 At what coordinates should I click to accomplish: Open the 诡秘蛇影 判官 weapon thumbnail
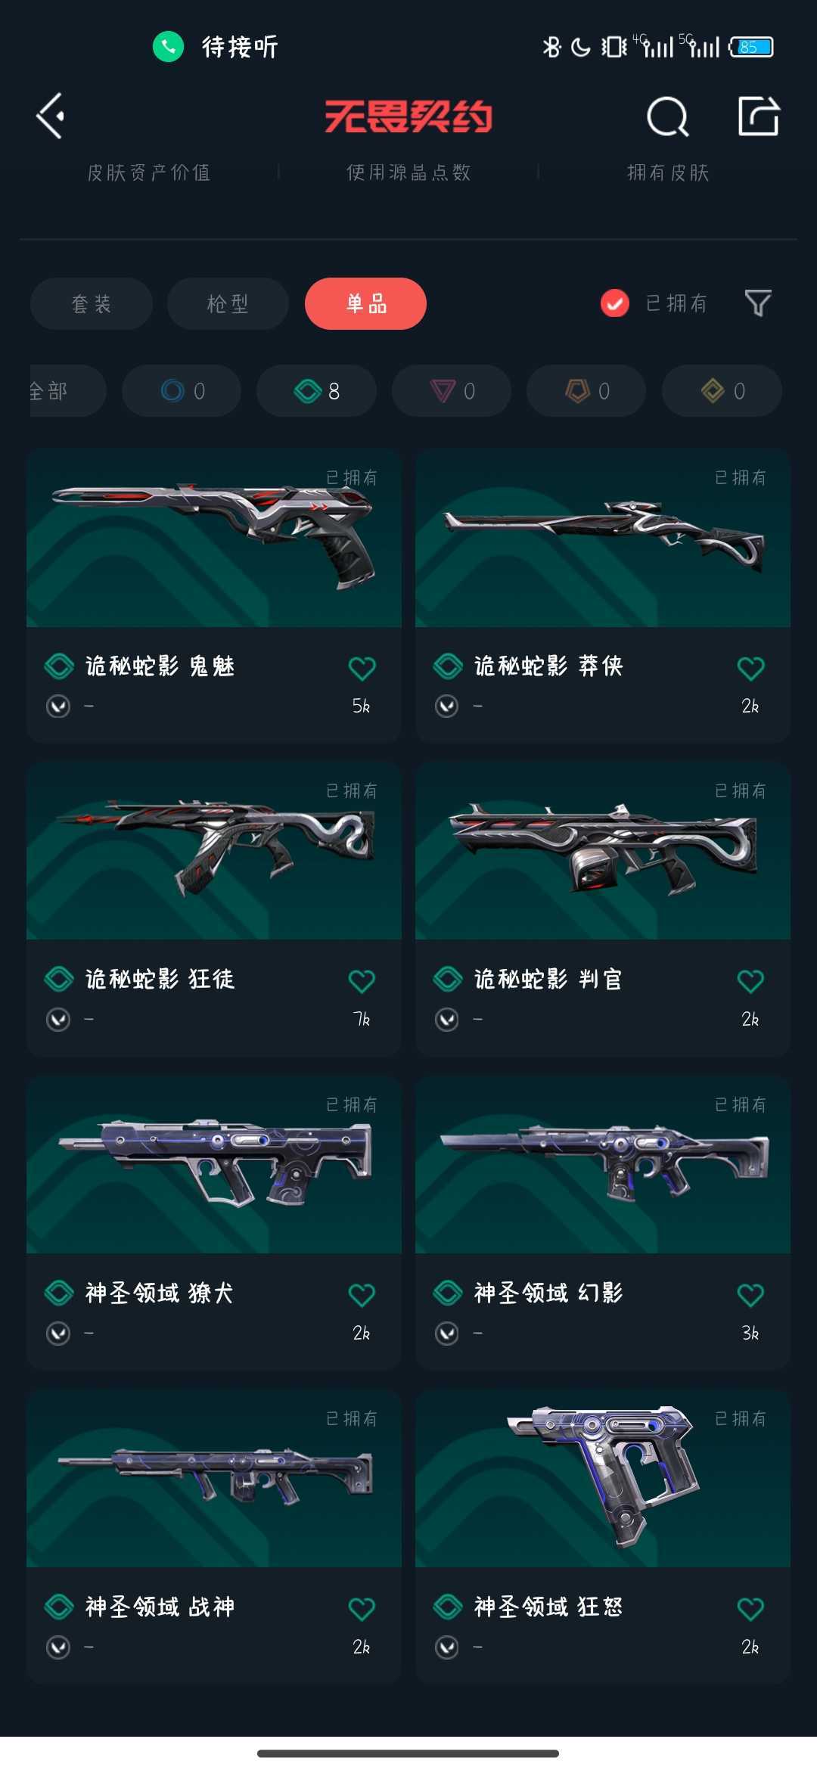click(x=603, y=851)
